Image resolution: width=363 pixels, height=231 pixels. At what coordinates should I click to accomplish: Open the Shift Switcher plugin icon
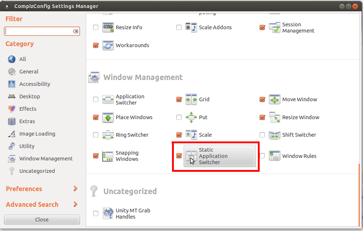pyautogui.click(x=275, y=135)
